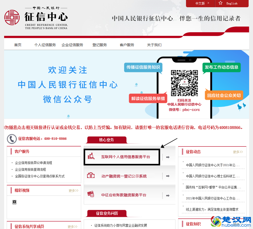Click the 回应社会公众关切 banner bubble
Screen dimensions: 253x229
click(x=224, y=95)
